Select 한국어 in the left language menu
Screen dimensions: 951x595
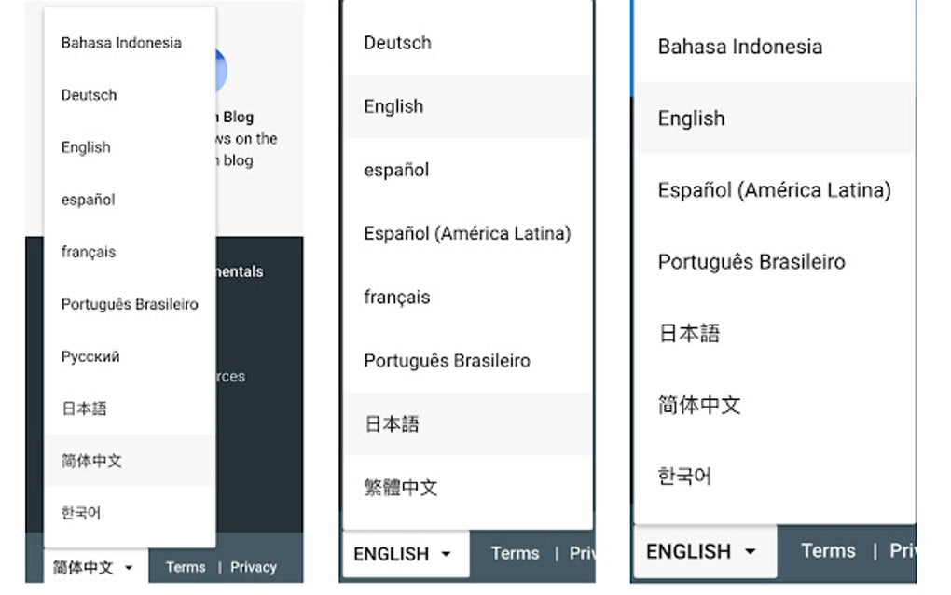(x=81, y=513)
